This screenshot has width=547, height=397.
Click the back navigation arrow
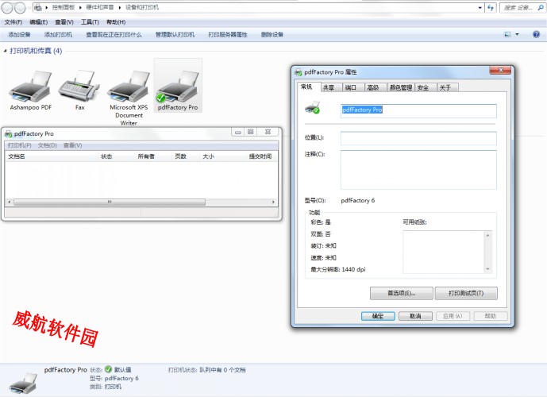pyautogui.click(x=8, y=7)
